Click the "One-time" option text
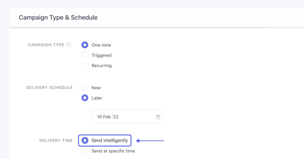The height and width of the screenshot is (159, 304). point(101,45)
